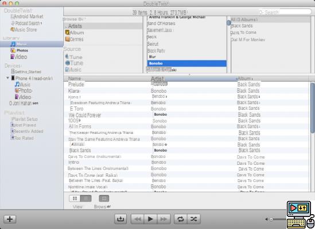Open the Music Store
Viewport: 315px width, 229px height.
[x=24, y=30]
